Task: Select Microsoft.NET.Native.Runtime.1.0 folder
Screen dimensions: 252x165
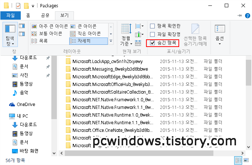Action: 113,115
